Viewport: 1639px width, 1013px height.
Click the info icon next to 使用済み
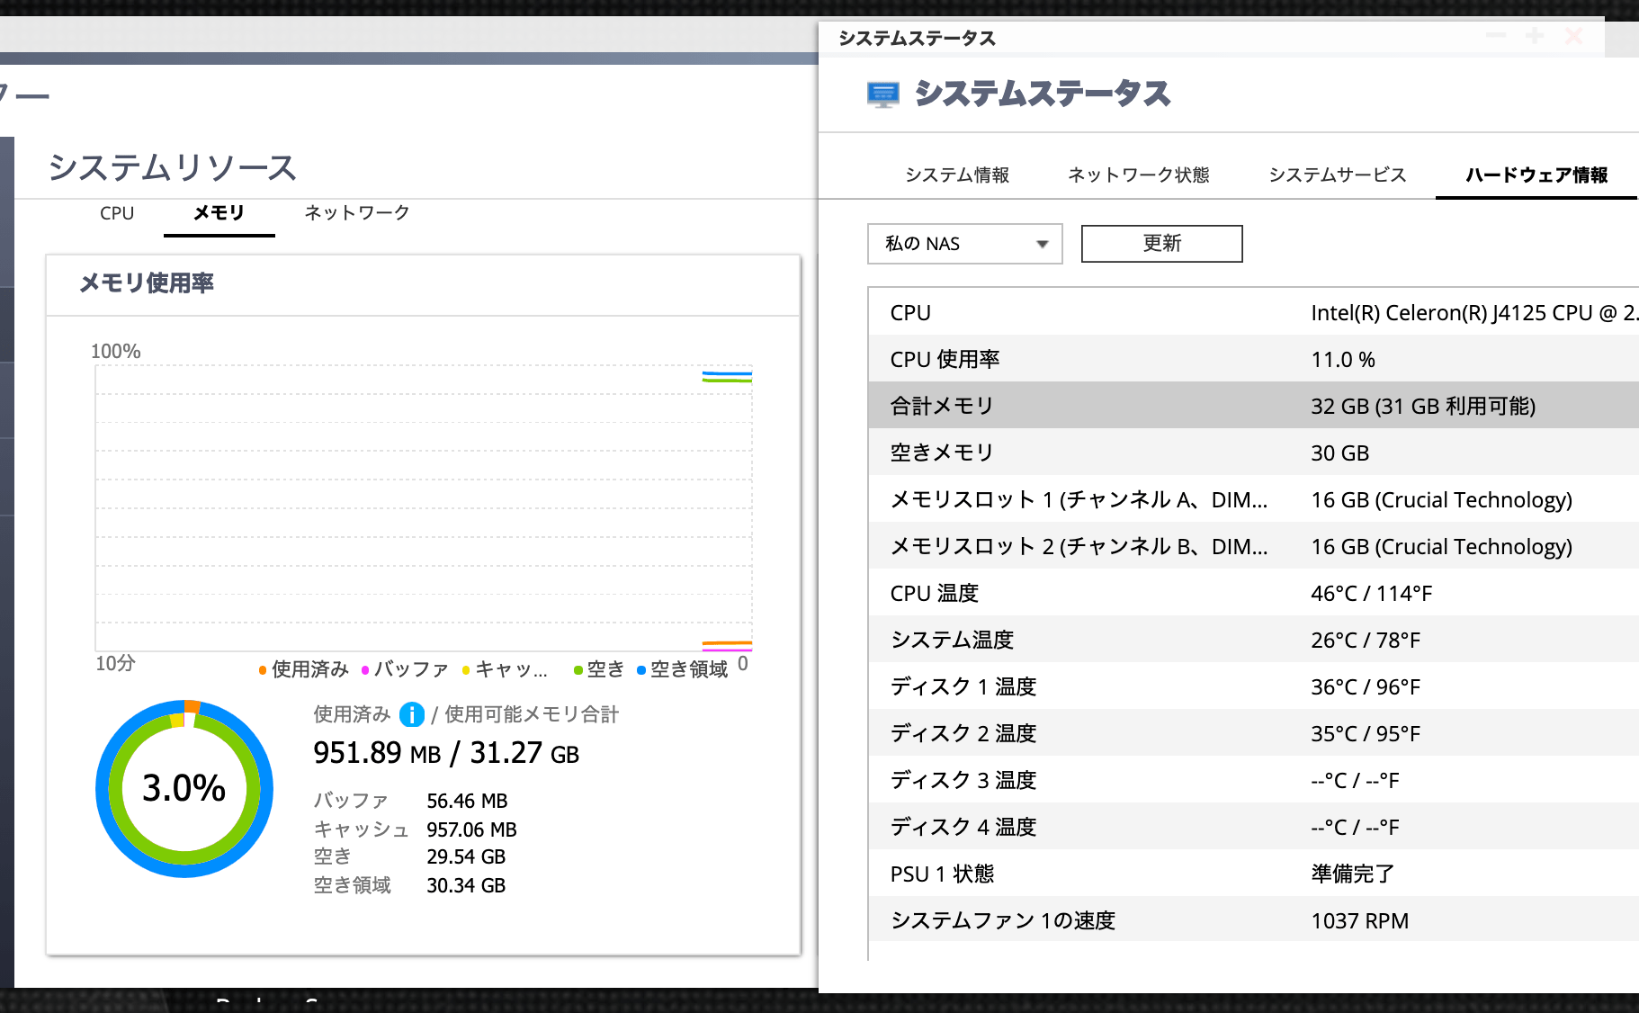[411, 715]
